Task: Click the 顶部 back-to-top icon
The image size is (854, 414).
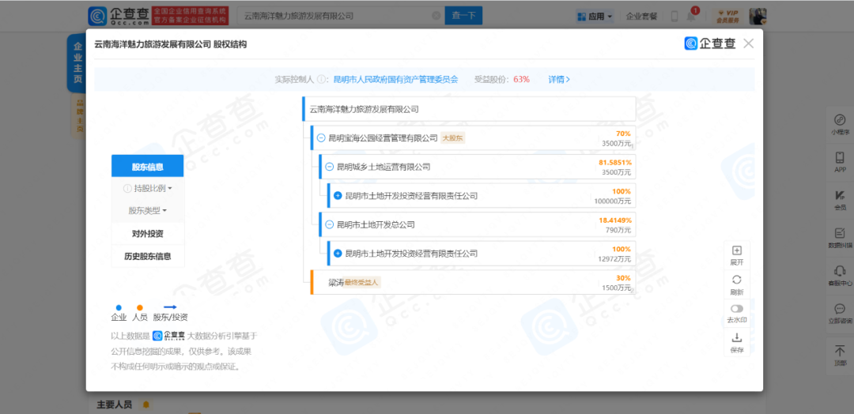Action: click(839, 351)
